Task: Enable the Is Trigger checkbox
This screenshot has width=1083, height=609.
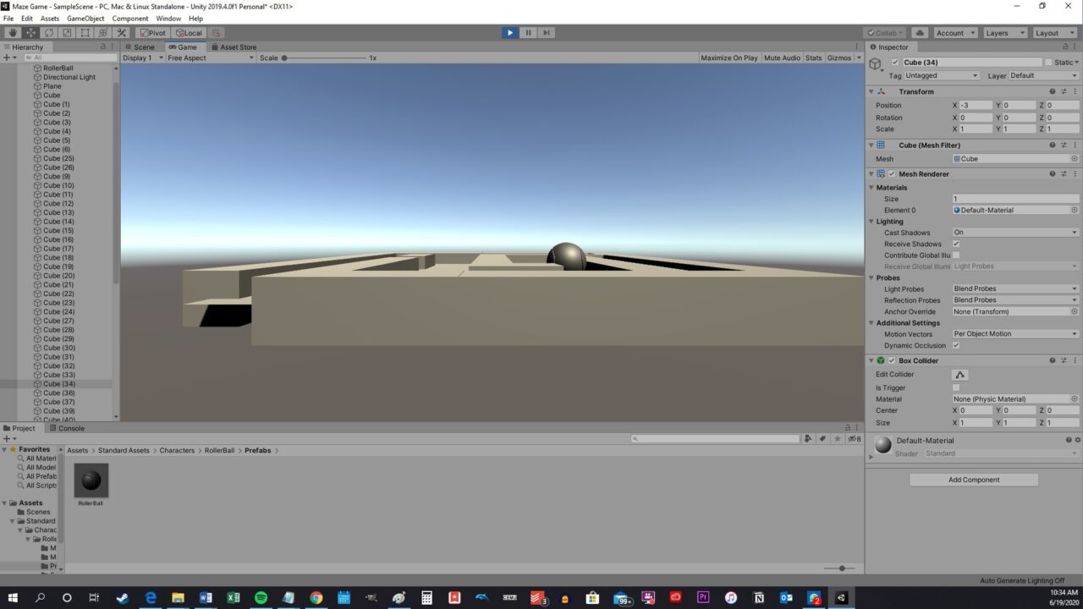Action: tap(956, 387)
